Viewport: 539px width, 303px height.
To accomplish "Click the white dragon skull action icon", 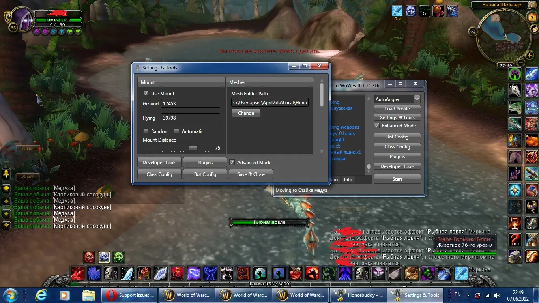I will pyautogui.click(x=515, y=91).
